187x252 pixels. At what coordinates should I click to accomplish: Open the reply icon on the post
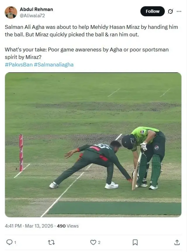pos(9,242)
